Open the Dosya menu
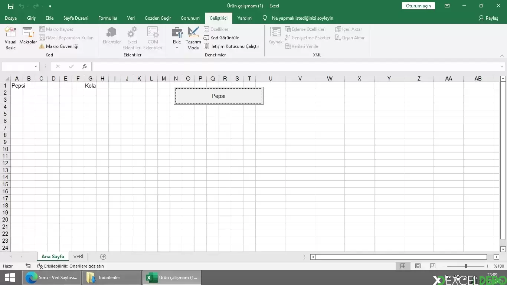Viewport: 507px width, 285px height. [11, 18]
